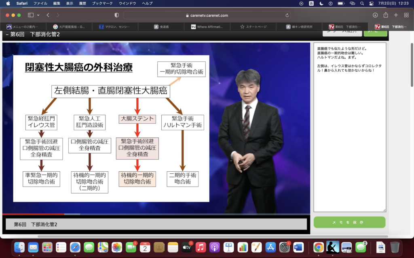Image resolution: width=414 pixels, height=258 pixels.
Task: Switch to the Where Affirmati... tab
Action: click(207, 27)
